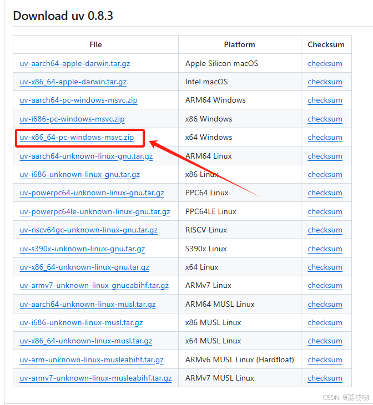View checksum for x86 Windows

[x=325, y=119]
